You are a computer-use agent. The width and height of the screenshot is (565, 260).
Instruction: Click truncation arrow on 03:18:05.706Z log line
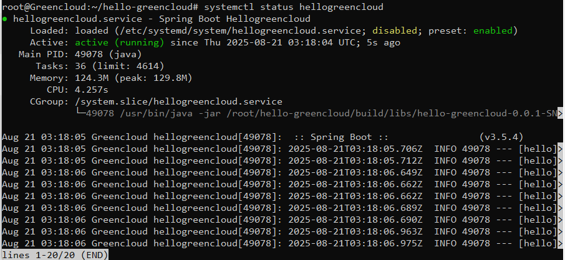click(559, 149)
